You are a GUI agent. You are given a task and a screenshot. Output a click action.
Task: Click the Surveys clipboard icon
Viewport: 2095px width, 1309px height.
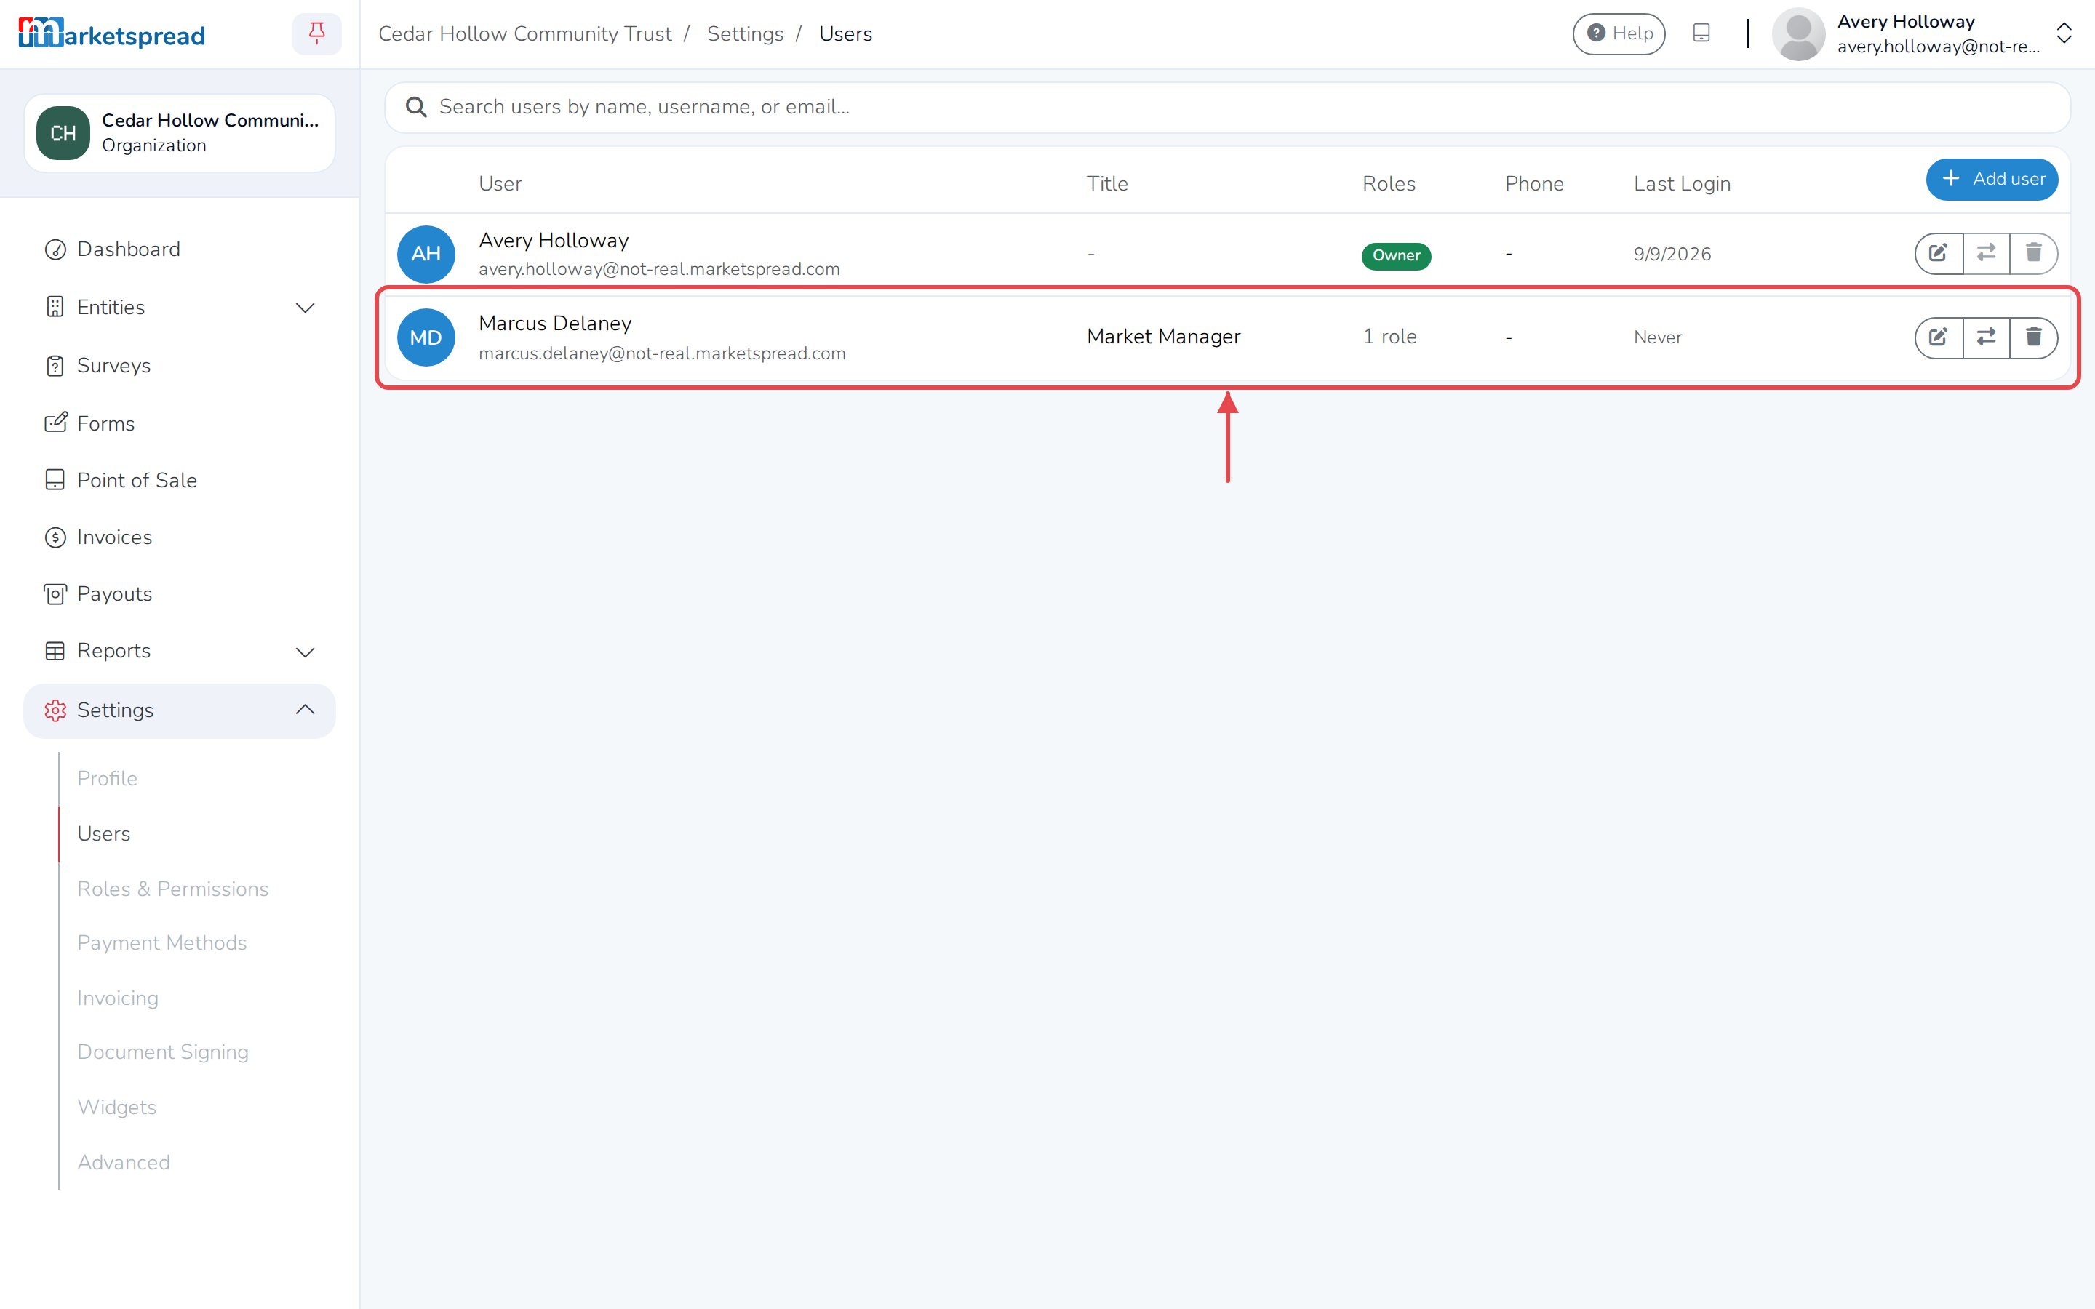(x=55, y=365)
